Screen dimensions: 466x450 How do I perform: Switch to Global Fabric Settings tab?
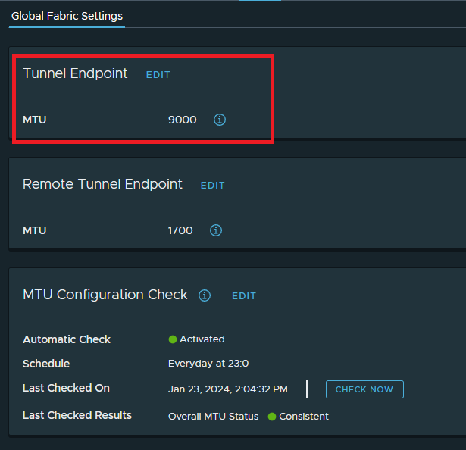[67, 16]
